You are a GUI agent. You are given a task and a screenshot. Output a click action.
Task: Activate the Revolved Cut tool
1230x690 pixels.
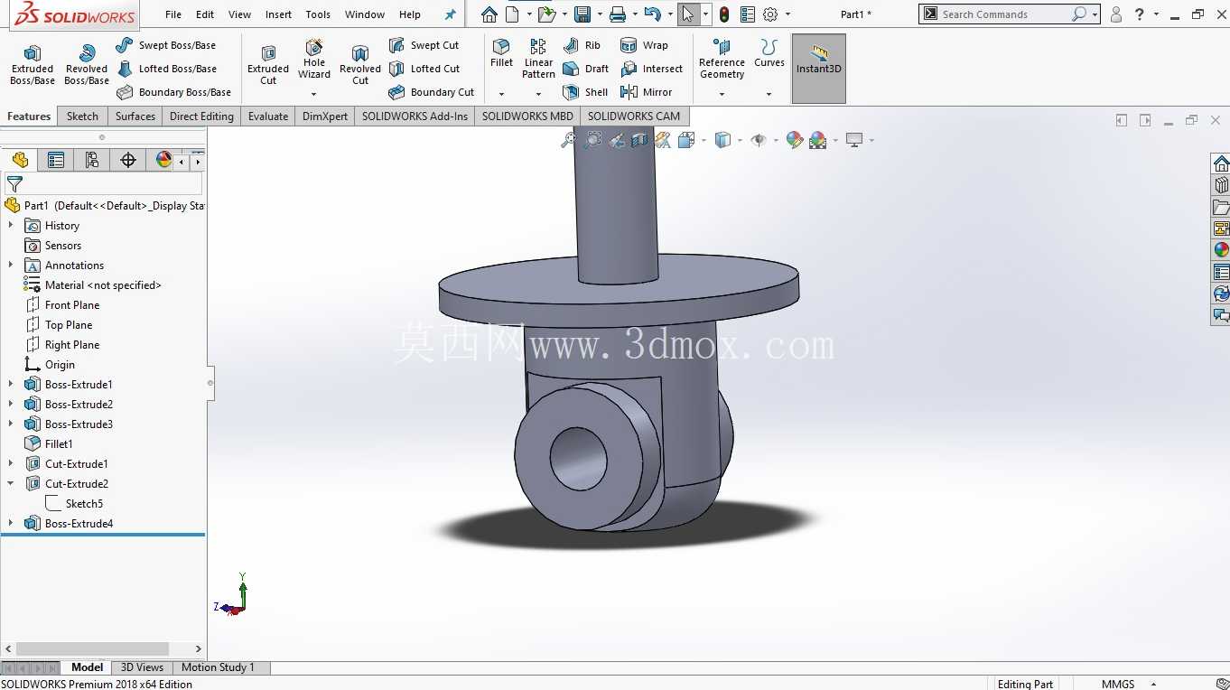pos(360,65)
